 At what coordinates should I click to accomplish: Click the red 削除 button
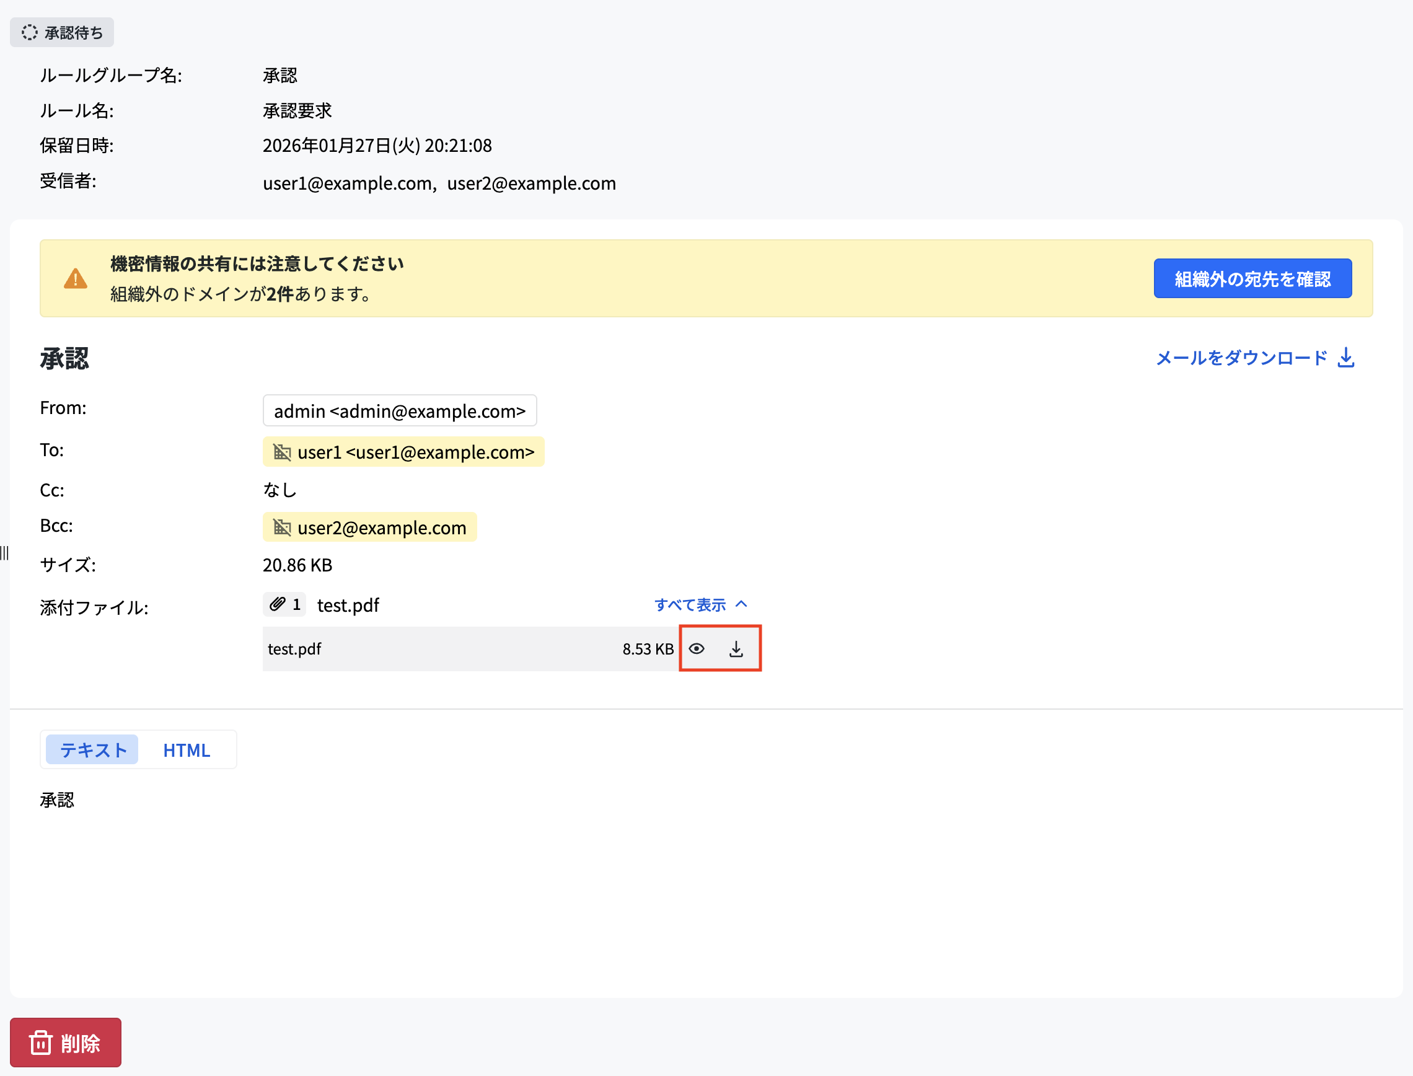point(65,1042)
